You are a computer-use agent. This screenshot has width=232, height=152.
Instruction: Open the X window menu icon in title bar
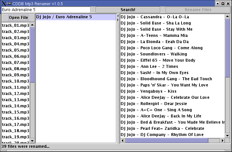(4, 3)
